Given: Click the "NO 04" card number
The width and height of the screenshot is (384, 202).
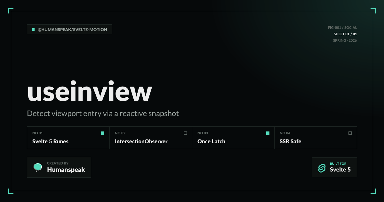Looking at the screenshot, I should pyautogui.click(x=285, y=133).
